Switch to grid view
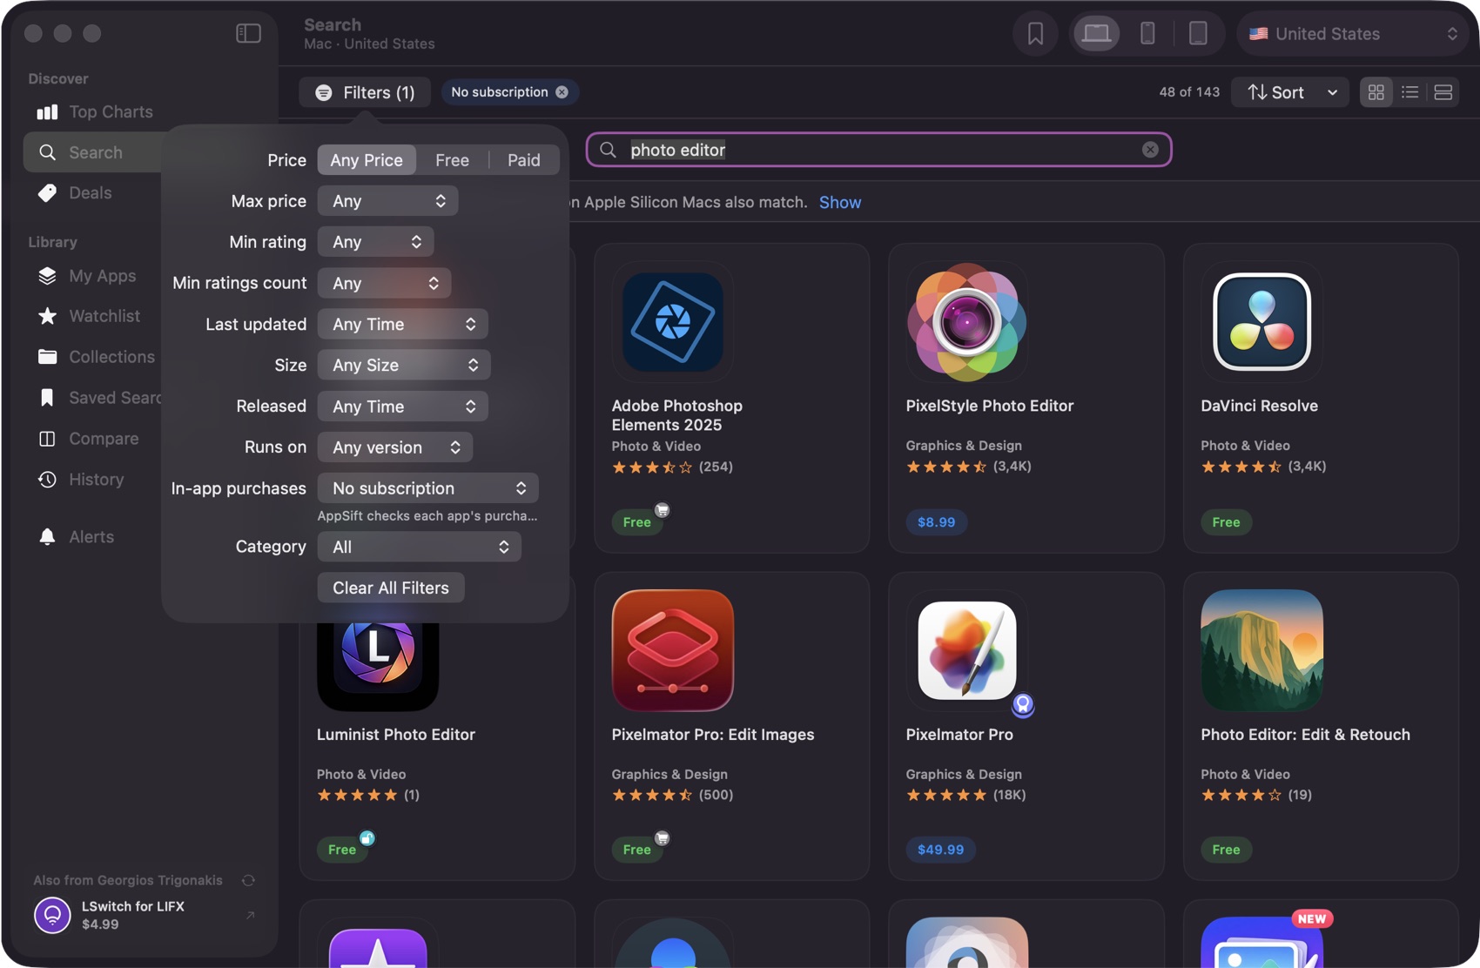The image size is (1480, 968). point(1376,92)
